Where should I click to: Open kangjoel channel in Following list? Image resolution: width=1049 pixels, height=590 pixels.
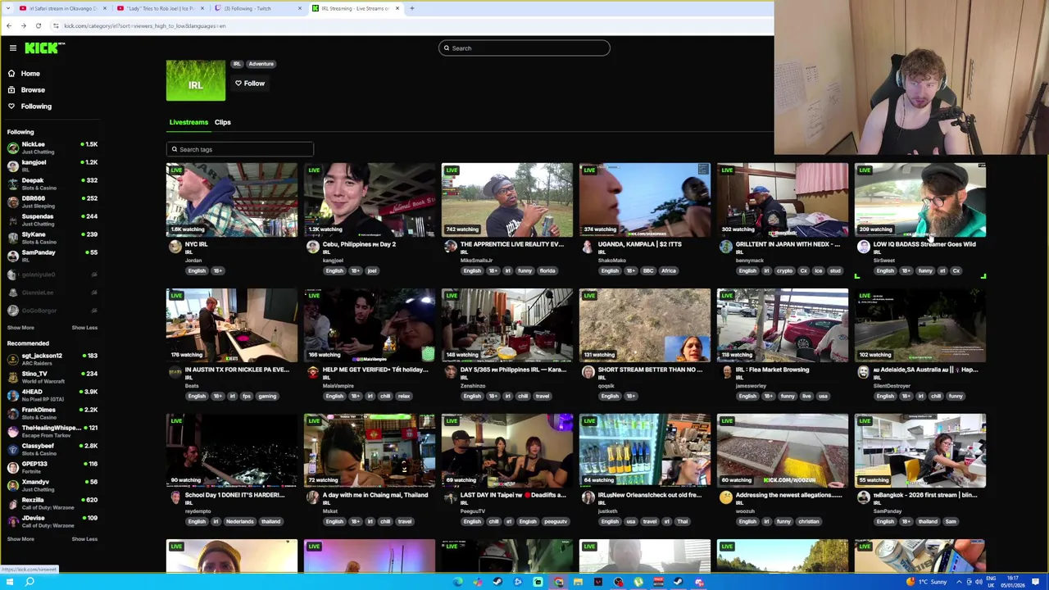coord(51,166)
